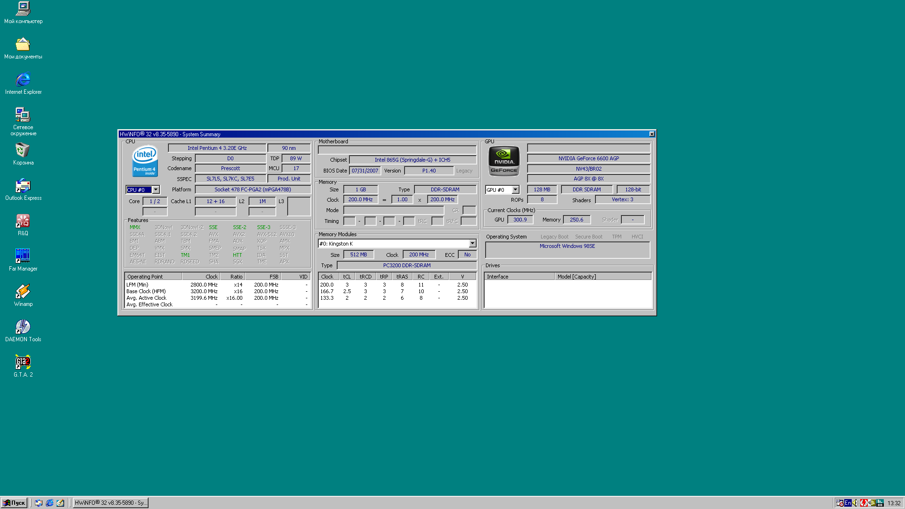This screenshot has height=509, width=905.
Task: Close the HWiNFO System Summary window
Action: click(x=651, y=134)
